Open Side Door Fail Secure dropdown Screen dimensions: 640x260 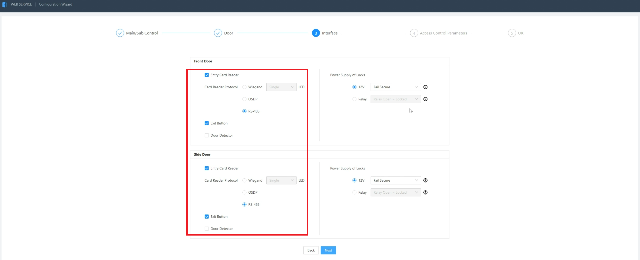[x=395, y=181]
